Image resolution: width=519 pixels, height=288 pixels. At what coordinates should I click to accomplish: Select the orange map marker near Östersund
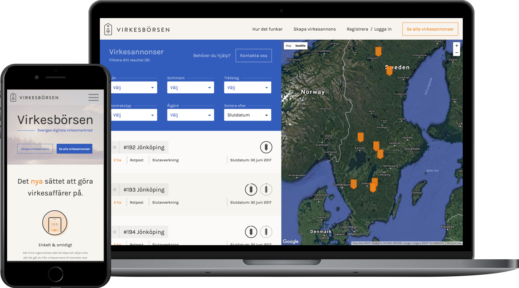[378, 51]
